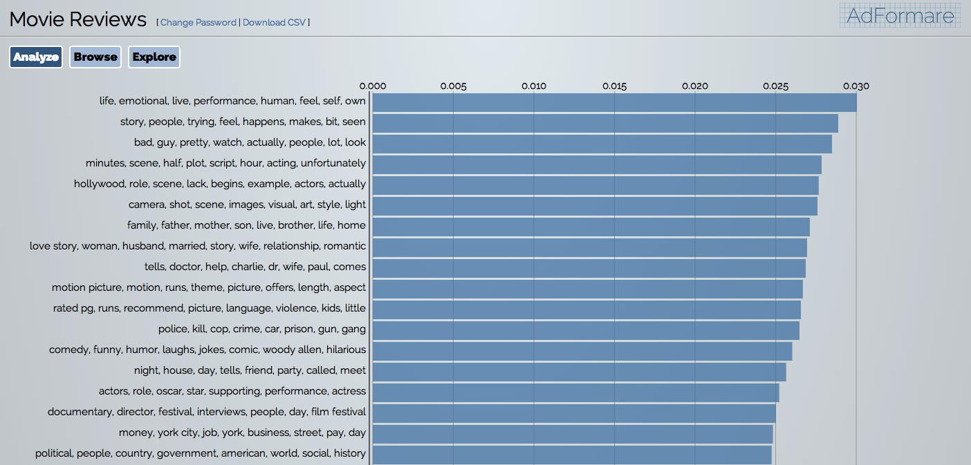Screen dimensions: 971x465
Task: Click label 'camera, shot, scene, images, visual, art, style, light'
Action: tap(247, 205)
